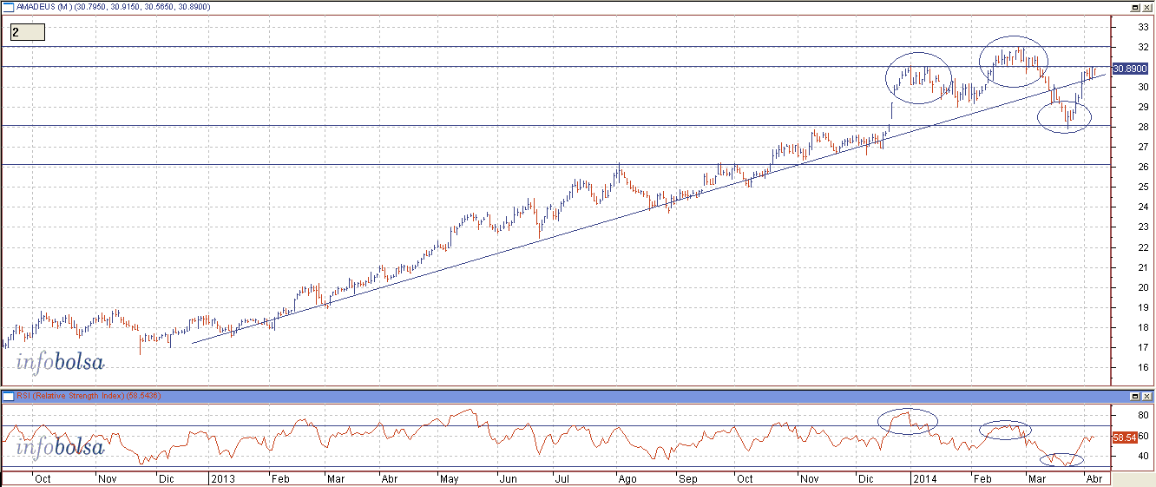Click the 2013 date axis label
The width and height of the screenshot is (1156, 487).
click(223, 478)
